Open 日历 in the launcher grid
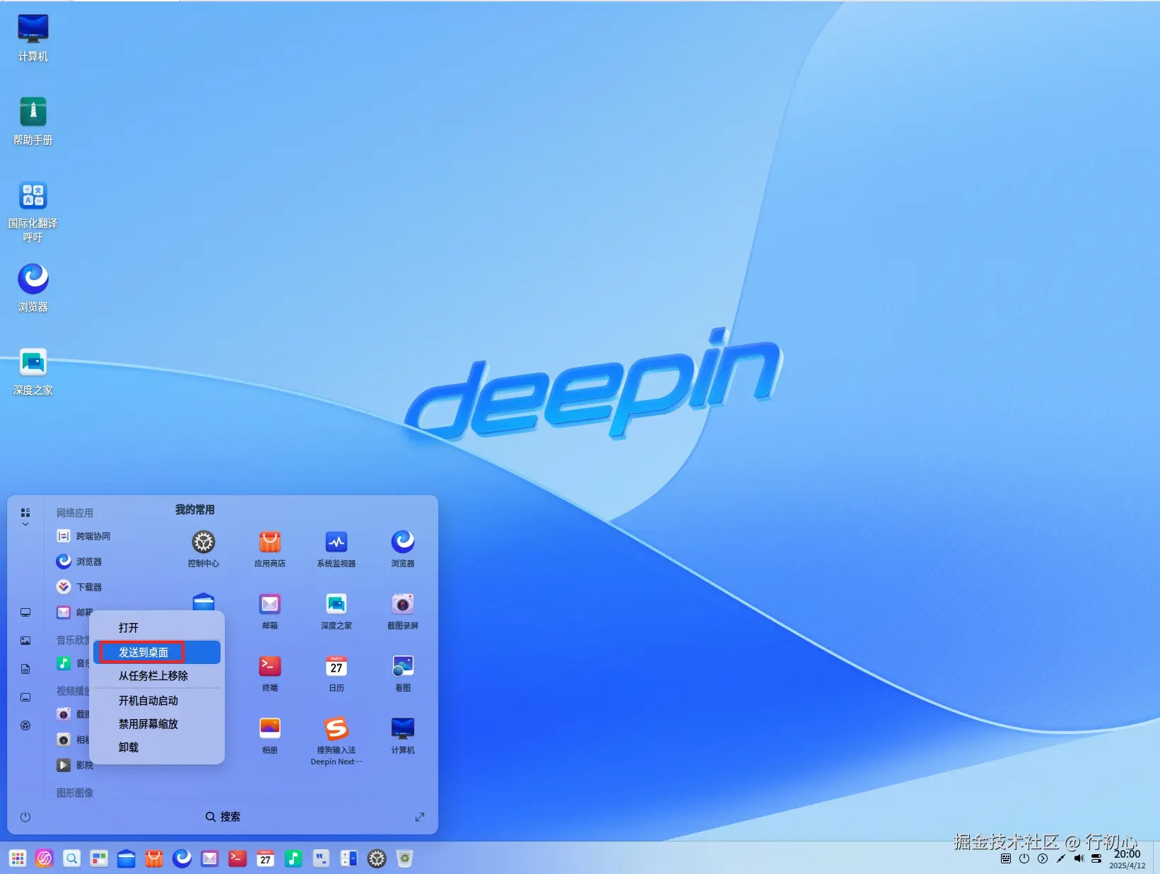The image size is (1160, 874). point(336,673)
